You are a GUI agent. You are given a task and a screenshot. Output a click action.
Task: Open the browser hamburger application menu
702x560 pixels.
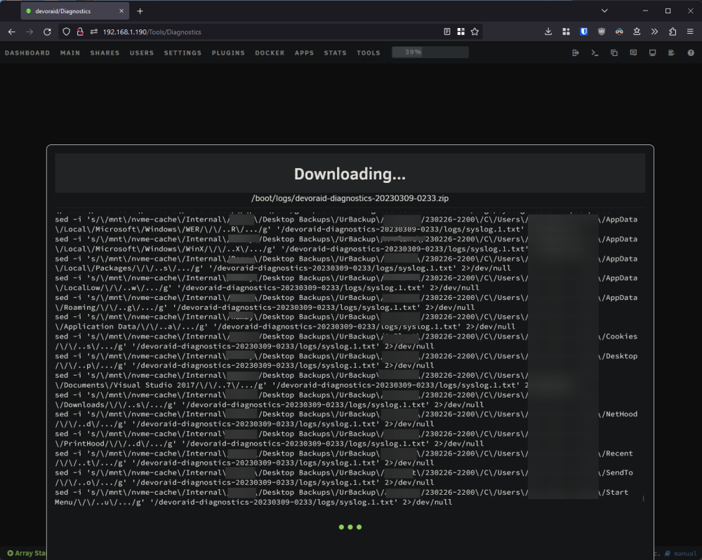tap(690, 32)
